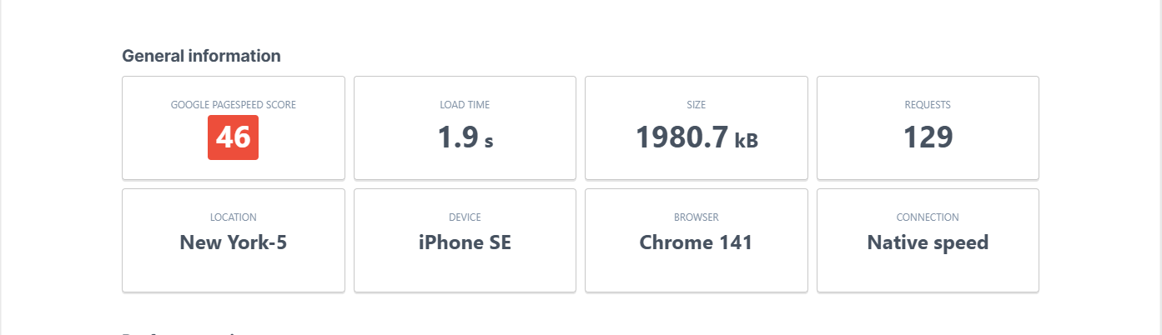Select the iPhone SE device value
Viewport: 1162px width, 335px height.
coord(465,242)
